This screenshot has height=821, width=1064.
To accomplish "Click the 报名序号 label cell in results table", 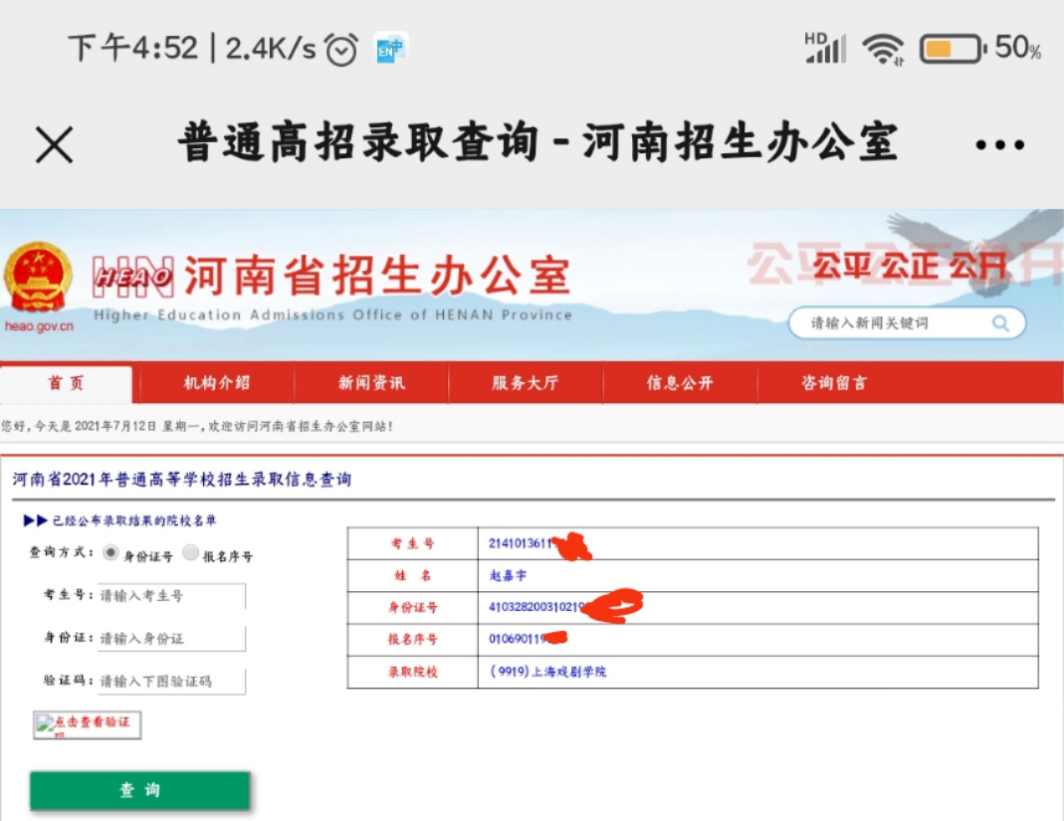I will 413,639.
